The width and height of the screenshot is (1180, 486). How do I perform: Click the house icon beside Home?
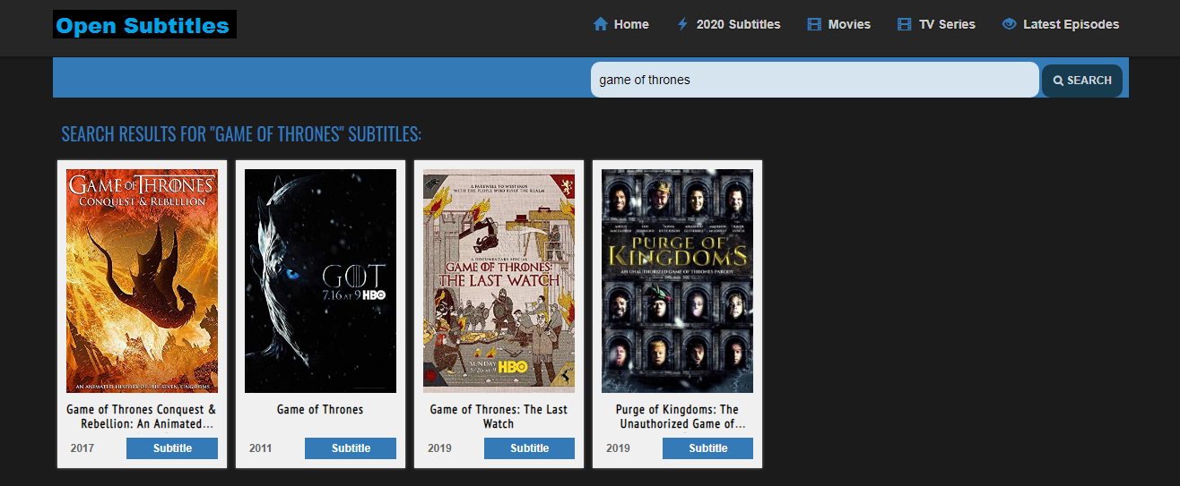601,24
